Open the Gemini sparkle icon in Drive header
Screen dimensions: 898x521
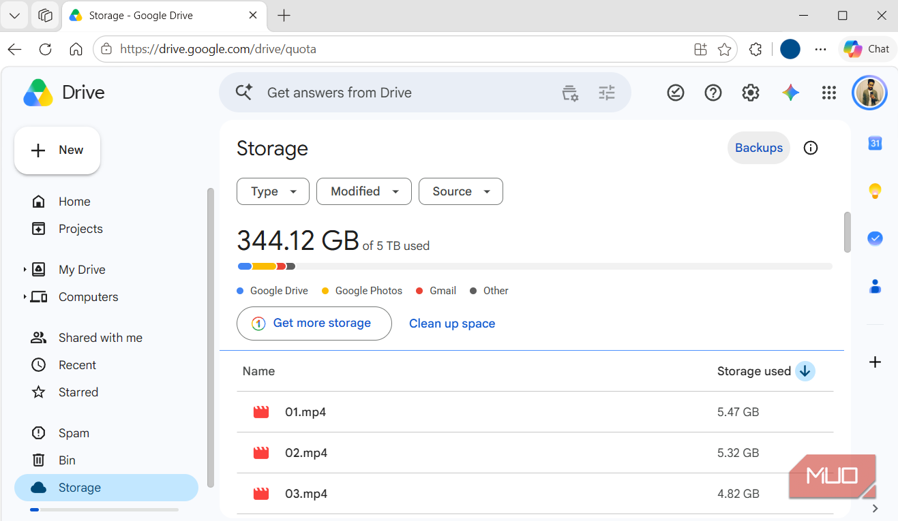tap(790, 93)
